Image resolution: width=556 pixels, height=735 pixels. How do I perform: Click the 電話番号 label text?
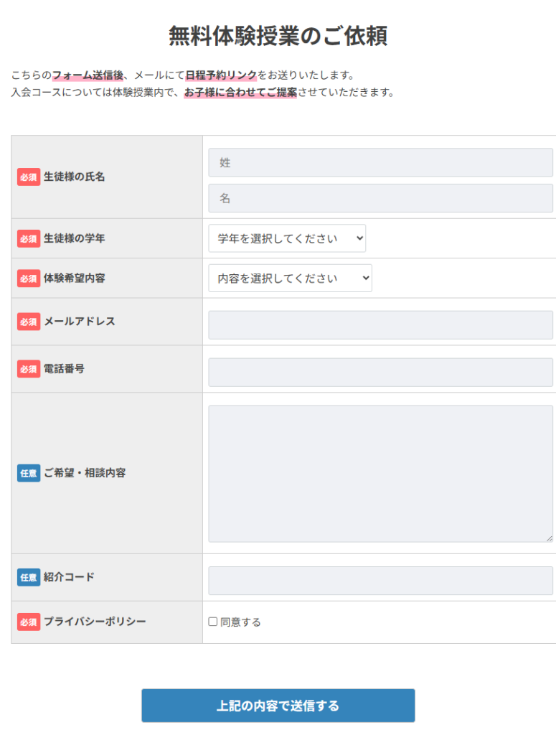(64, 368)
